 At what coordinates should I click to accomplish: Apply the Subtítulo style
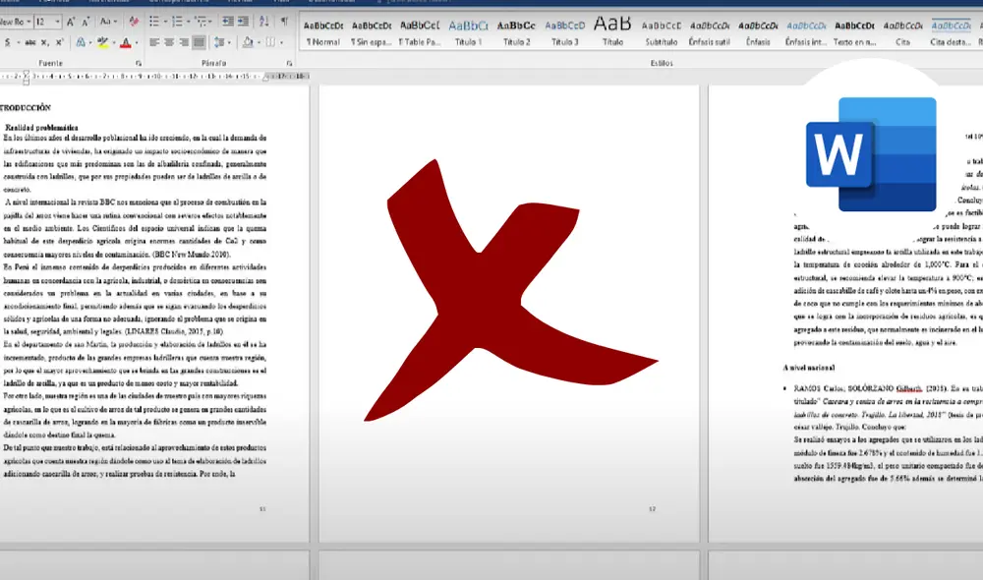[661, 31]
